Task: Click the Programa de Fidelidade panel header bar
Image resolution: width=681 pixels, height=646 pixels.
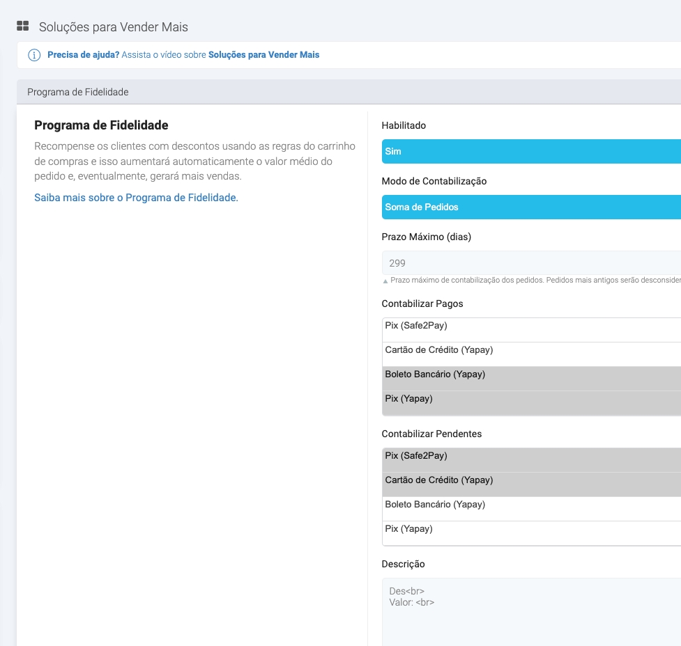Action: [349, 92]
